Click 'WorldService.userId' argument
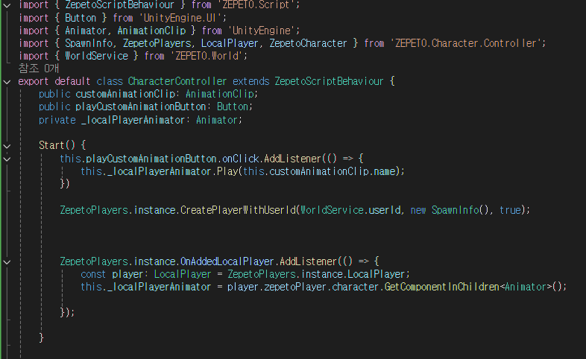 coord(350,210)
